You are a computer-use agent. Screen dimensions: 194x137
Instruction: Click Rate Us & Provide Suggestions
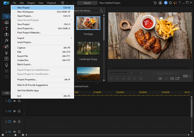(x=43, y=85)
